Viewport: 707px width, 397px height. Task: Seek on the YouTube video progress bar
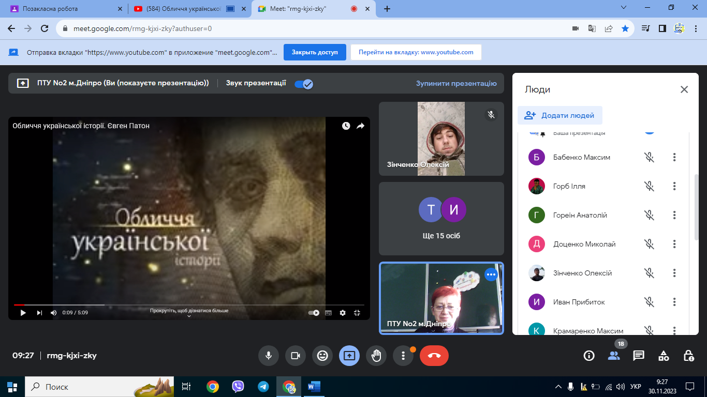189,305
